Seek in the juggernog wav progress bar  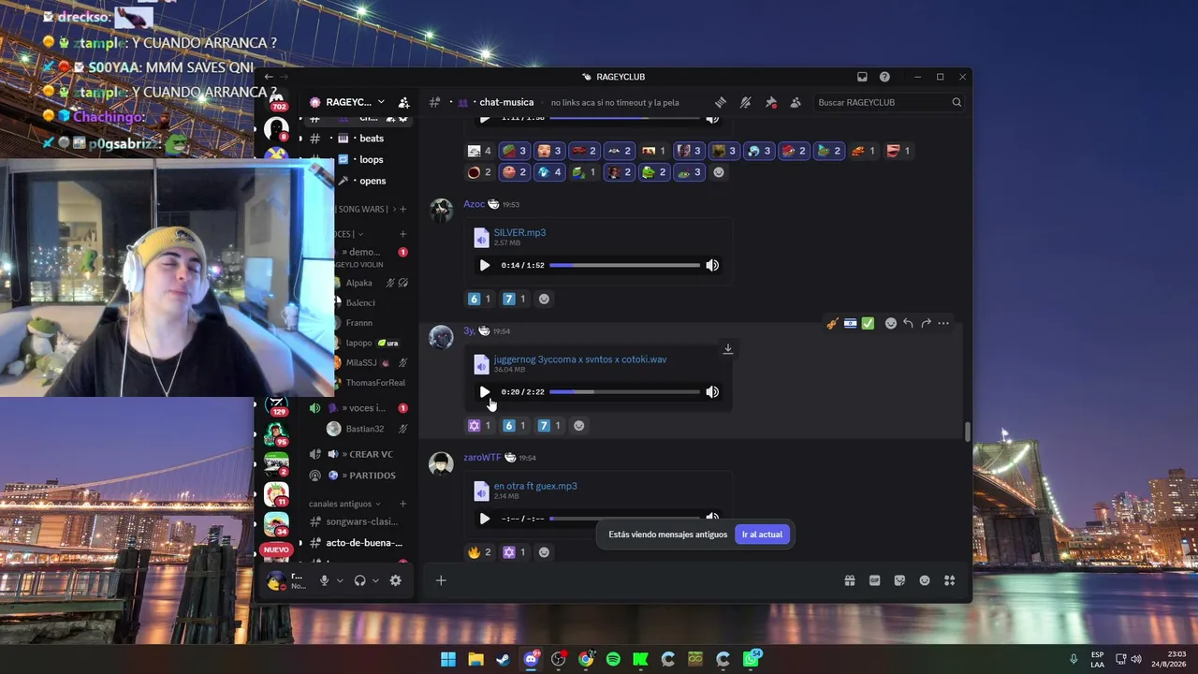[x=624, y=392]
